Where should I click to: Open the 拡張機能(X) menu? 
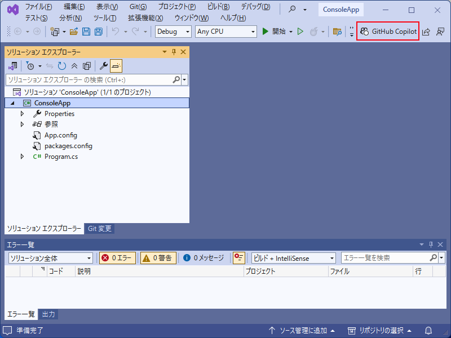(145, 18)
